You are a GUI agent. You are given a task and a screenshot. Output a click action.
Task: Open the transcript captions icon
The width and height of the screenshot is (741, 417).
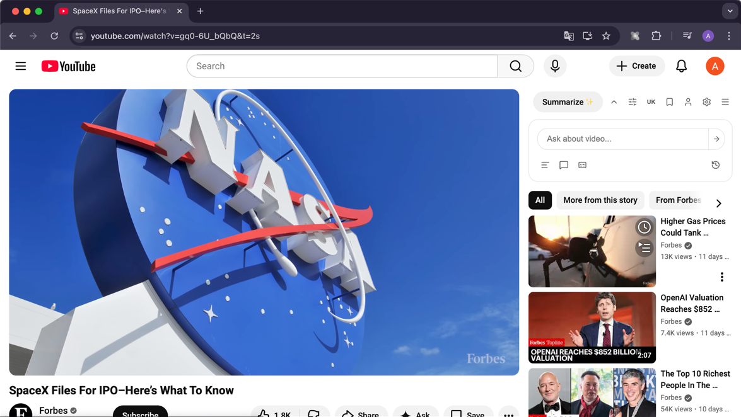pos(582,165)
